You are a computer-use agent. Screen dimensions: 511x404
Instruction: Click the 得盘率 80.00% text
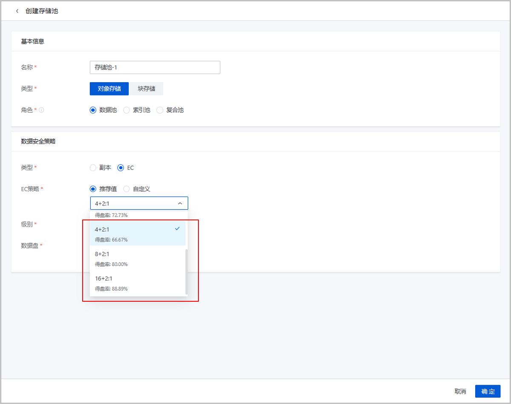coord(111,264)
